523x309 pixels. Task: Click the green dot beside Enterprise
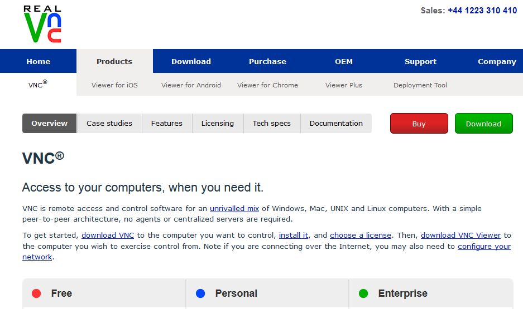363,293
